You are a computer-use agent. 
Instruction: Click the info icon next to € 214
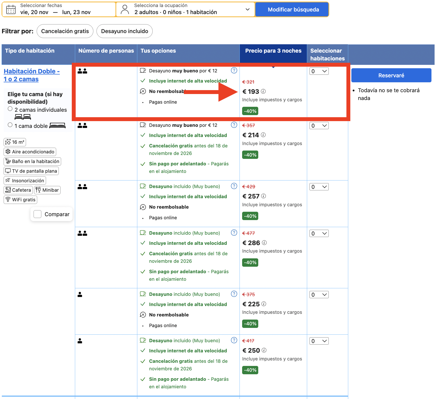[x=263, y=135]
